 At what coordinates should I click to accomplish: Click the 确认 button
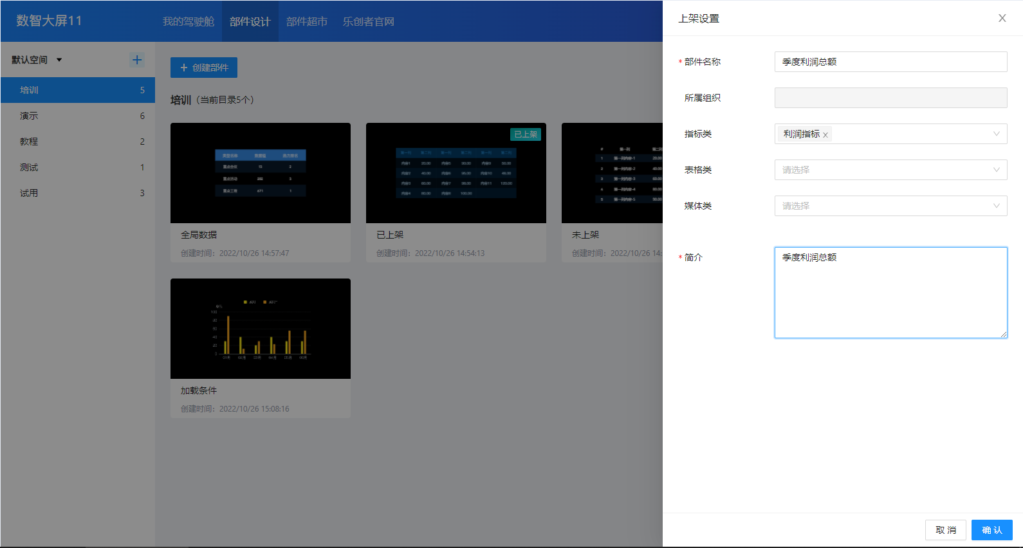991,530
